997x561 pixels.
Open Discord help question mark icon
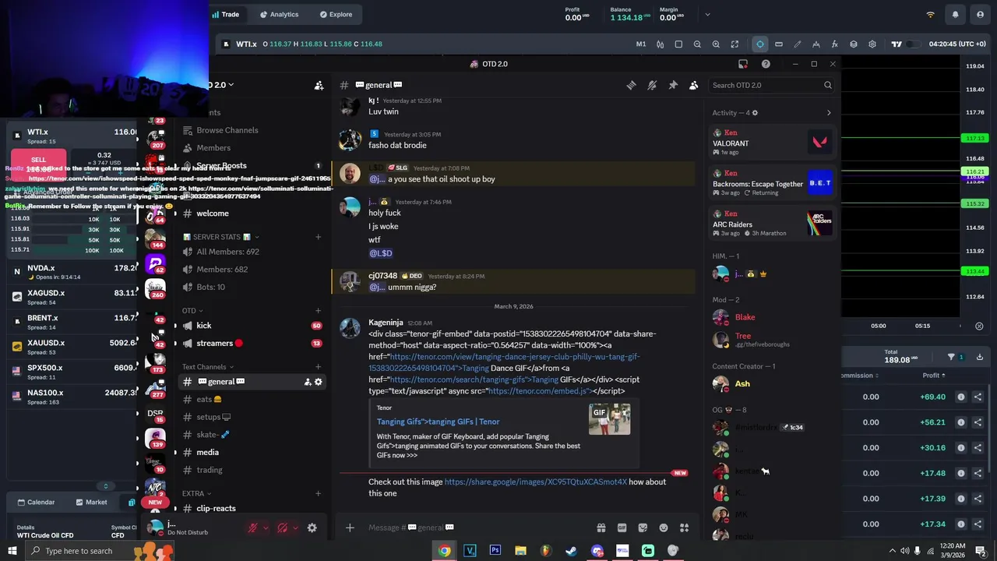pos(766,64)
